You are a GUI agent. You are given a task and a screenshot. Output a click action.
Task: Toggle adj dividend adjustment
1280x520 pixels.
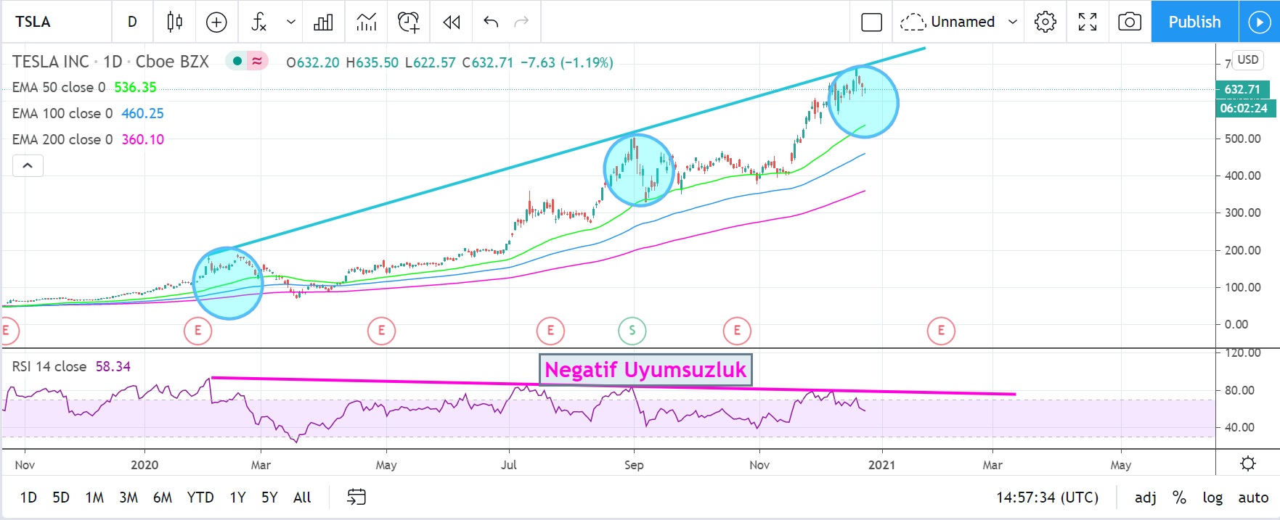tap(1146, 498)
